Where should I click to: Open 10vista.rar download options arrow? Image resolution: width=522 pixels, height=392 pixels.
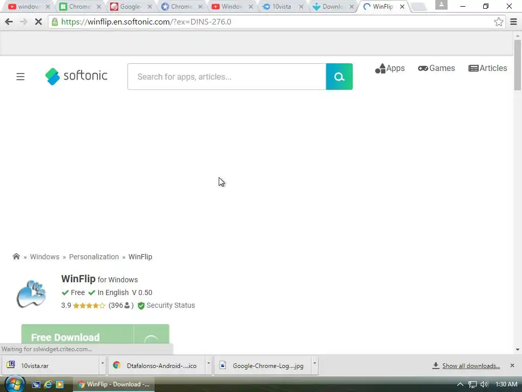pyautogui.click(x=102, y=365)
